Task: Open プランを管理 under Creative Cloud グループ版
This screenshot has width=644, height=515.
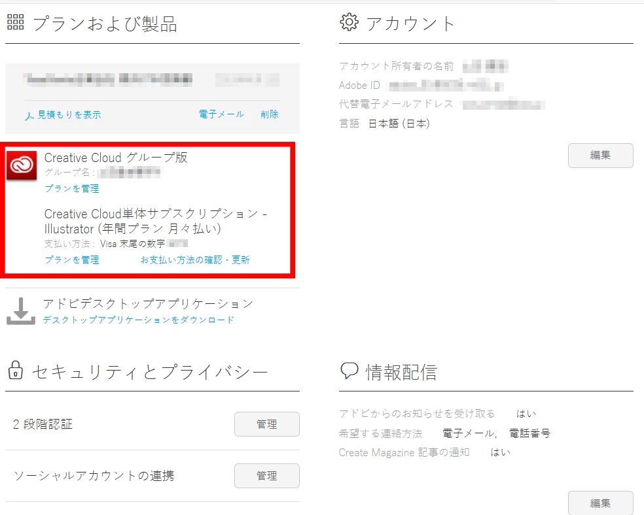Action: [72, 189]
